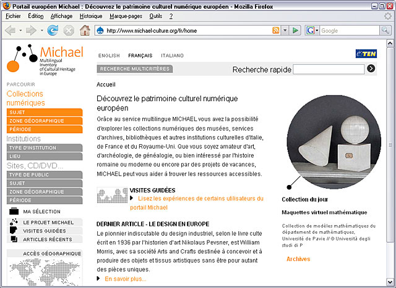Browse collections by Période (orange button)

click(45, 130)
